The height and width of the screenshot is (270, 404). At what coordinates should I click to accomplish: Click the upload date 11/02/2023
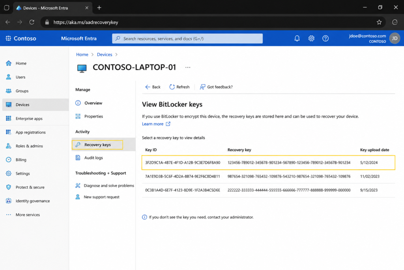tap(370, 176)
